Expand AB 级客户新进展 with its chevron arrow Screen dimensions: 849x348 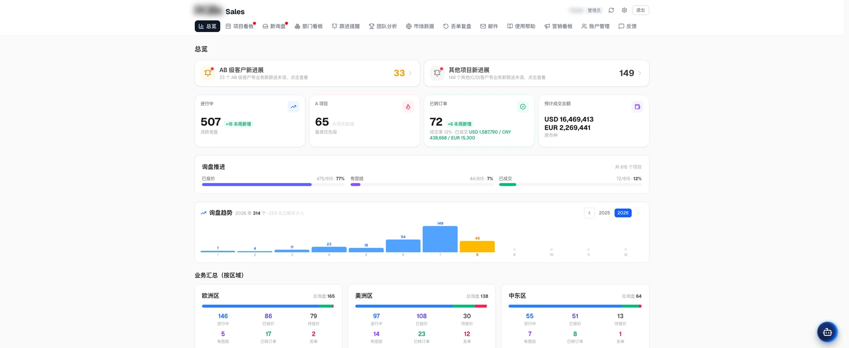[410, 73]
